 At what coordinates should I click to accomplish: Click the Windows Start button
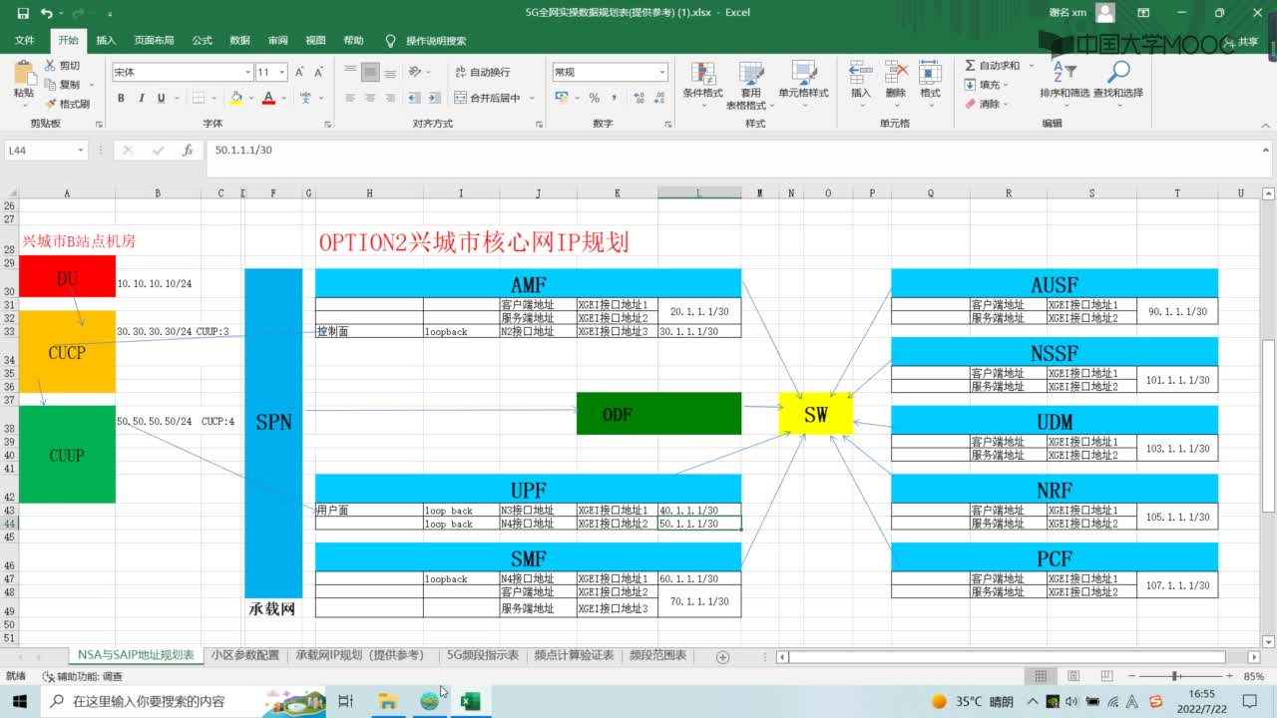click(20, 701)
